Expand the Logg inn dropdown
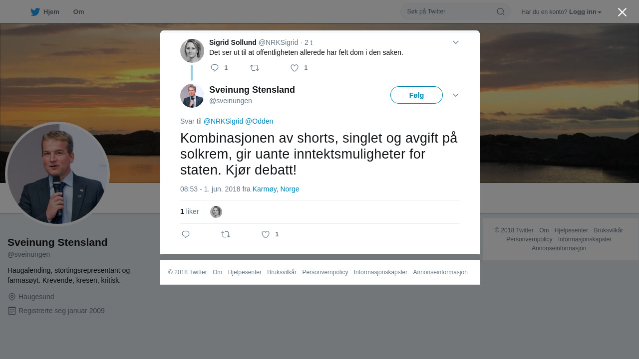 point(585,12)
